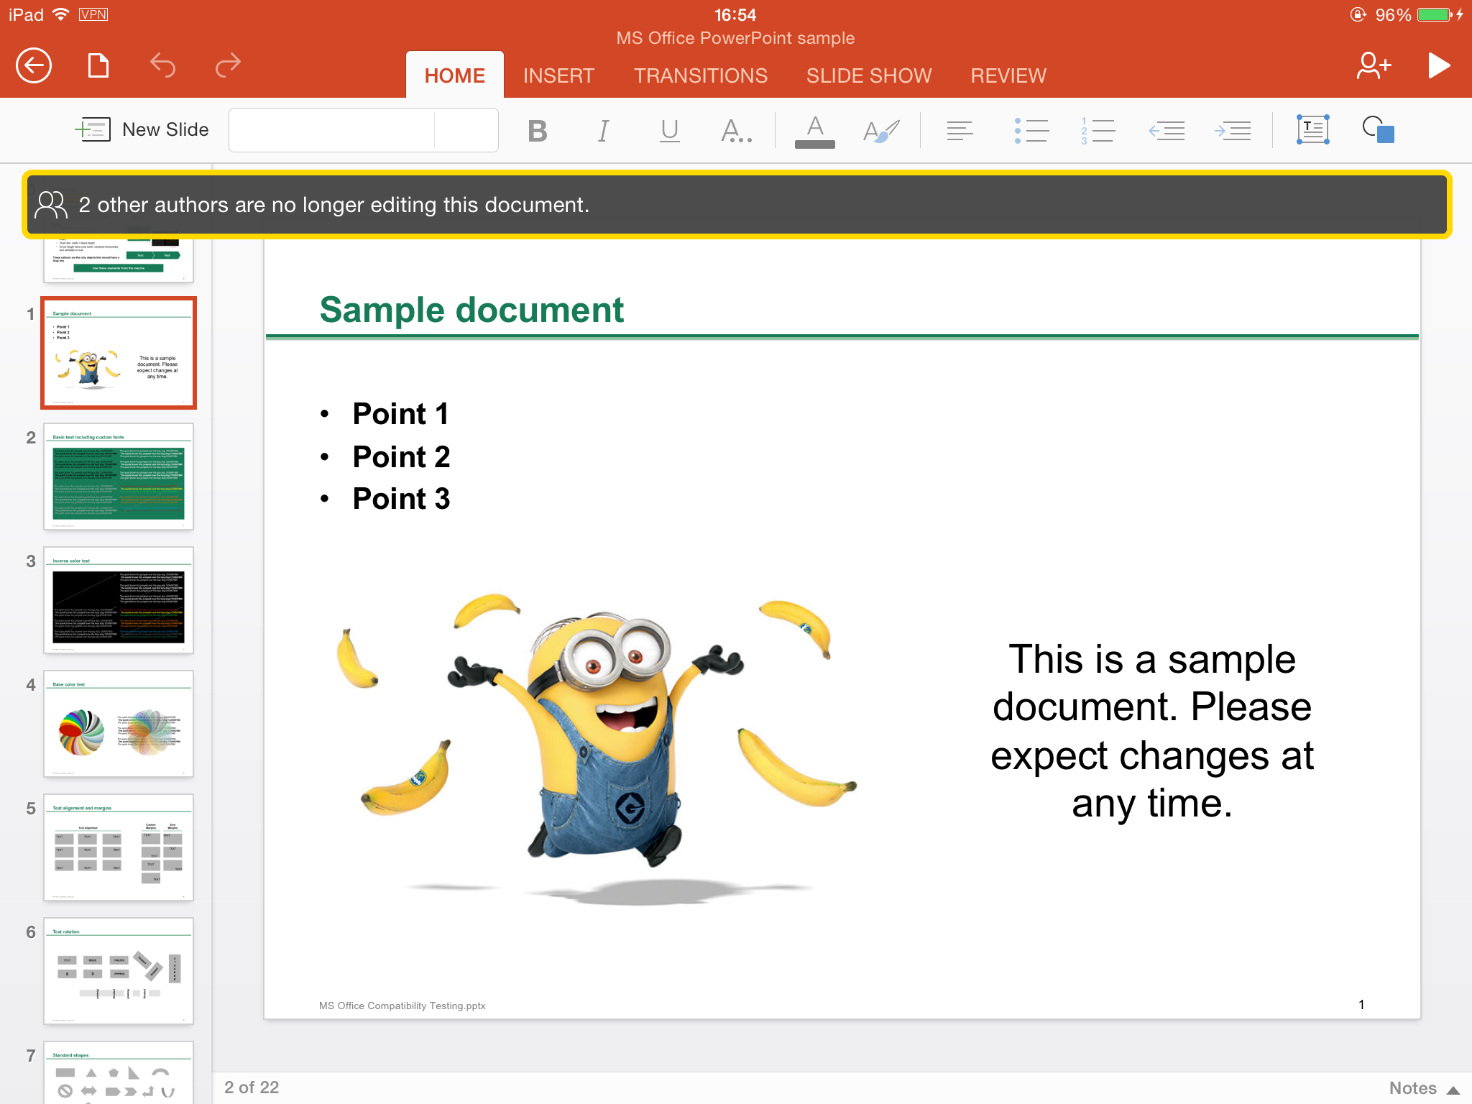Expand the Notes pane arrow
Image resolution: width=1472 pixels, height=1104 pixels.
coord(1453,1089)
